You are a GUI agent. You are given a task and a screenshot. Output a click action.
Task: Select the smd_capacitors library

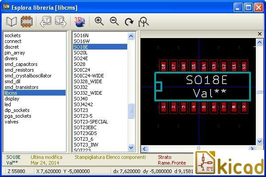[x=21, y=64]
